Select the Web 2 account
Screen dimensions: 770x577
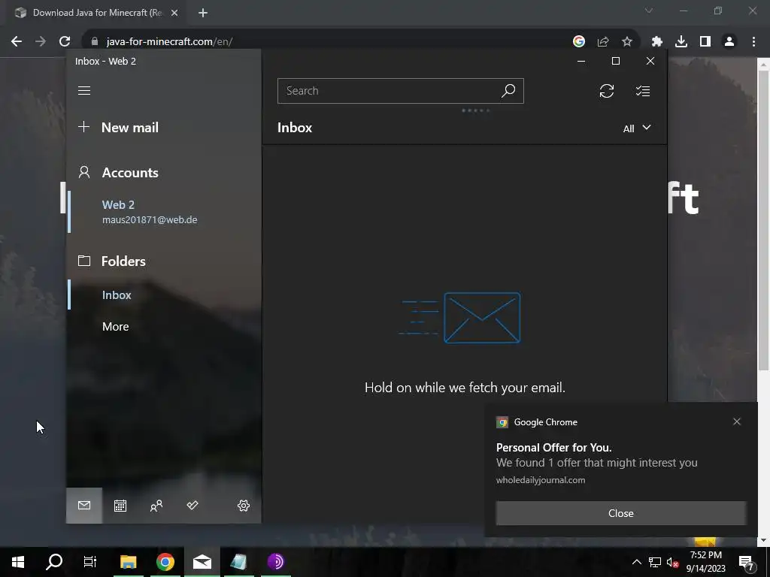pyautogui.click(x=150, y=212)
